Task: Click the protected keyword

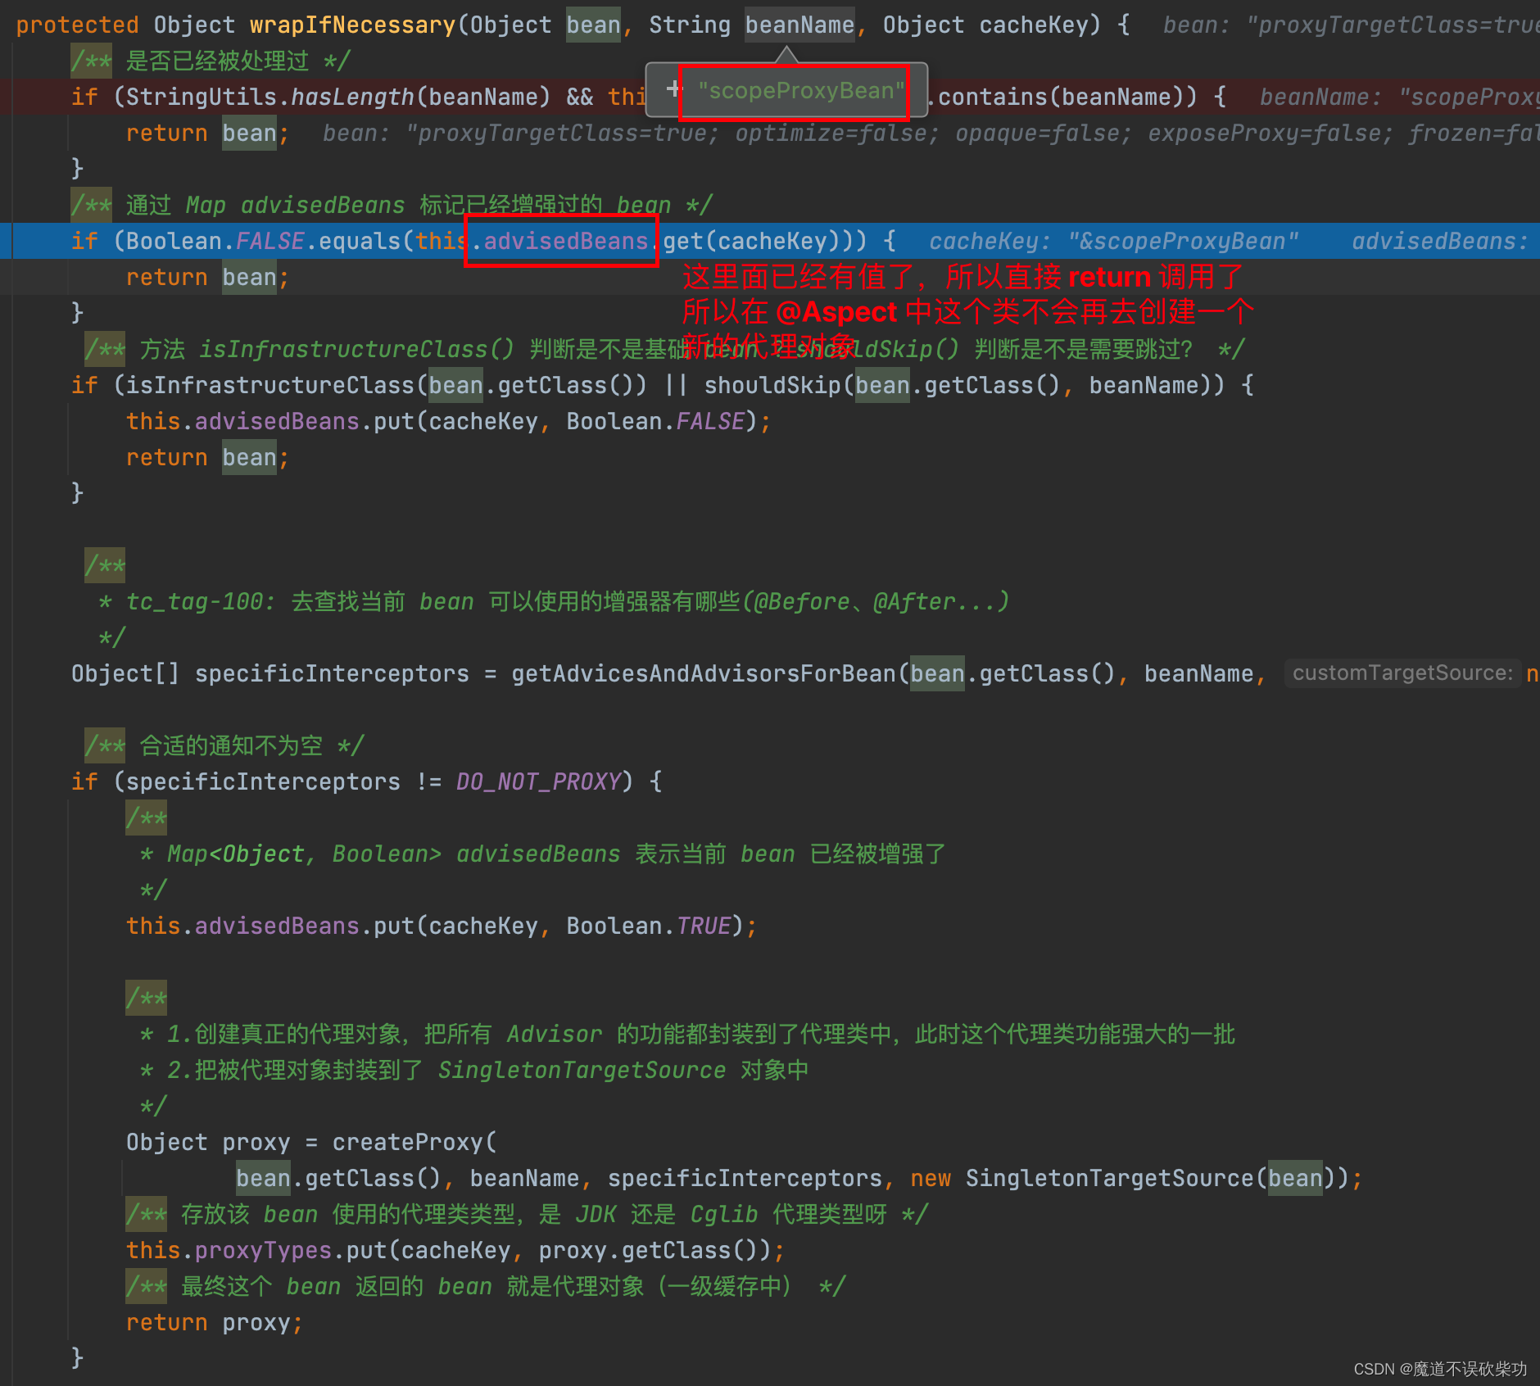Action: [77, 25]
